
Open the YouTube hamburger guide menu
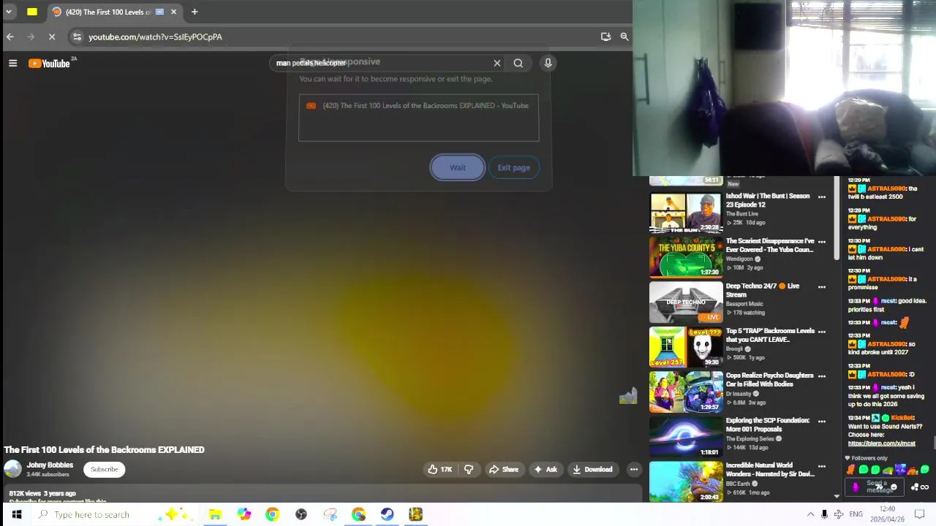coord(12,64)
